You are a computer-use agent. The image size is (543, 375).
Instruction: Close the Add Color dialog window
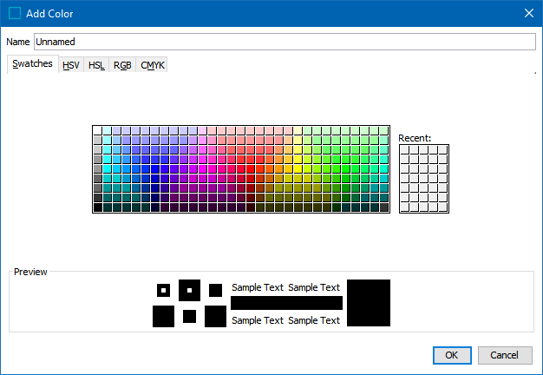click(529, 13)
